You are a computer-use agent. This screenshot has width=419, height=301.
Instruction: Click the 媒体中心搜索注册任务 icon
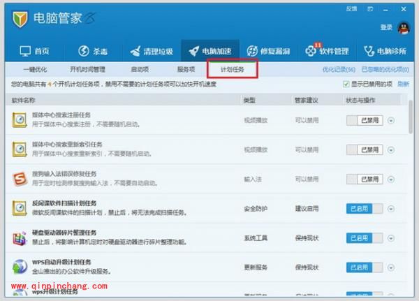pyautogui.click(x=20, y=120)
